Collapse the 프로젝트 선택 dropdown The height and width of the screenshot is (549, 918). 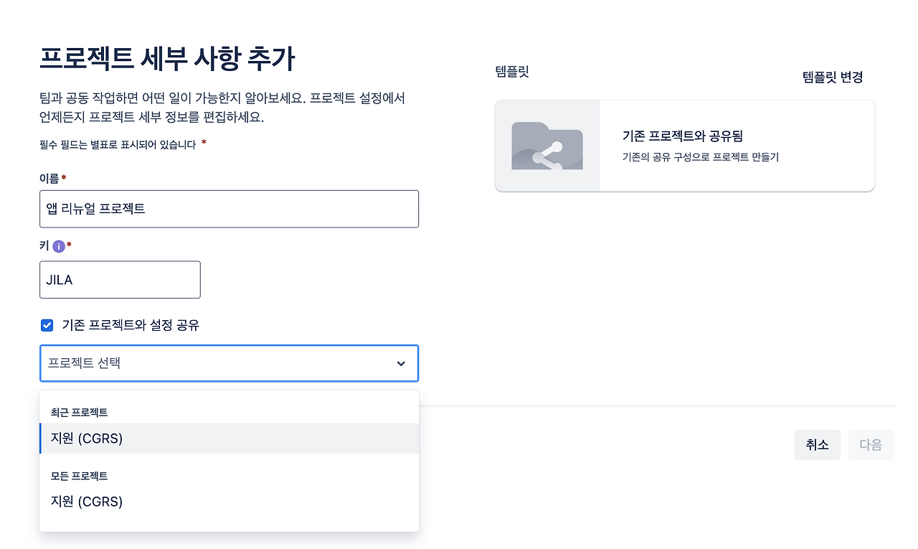coord(229,363)
